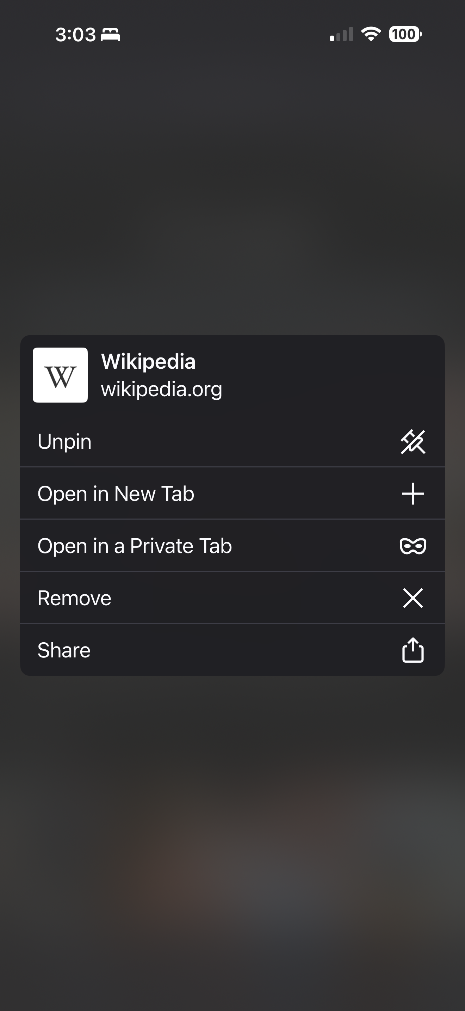The width and height of the screenshot is (465, 1011).
Task: Select the Unpin menu label
Action: coord(65,442)
